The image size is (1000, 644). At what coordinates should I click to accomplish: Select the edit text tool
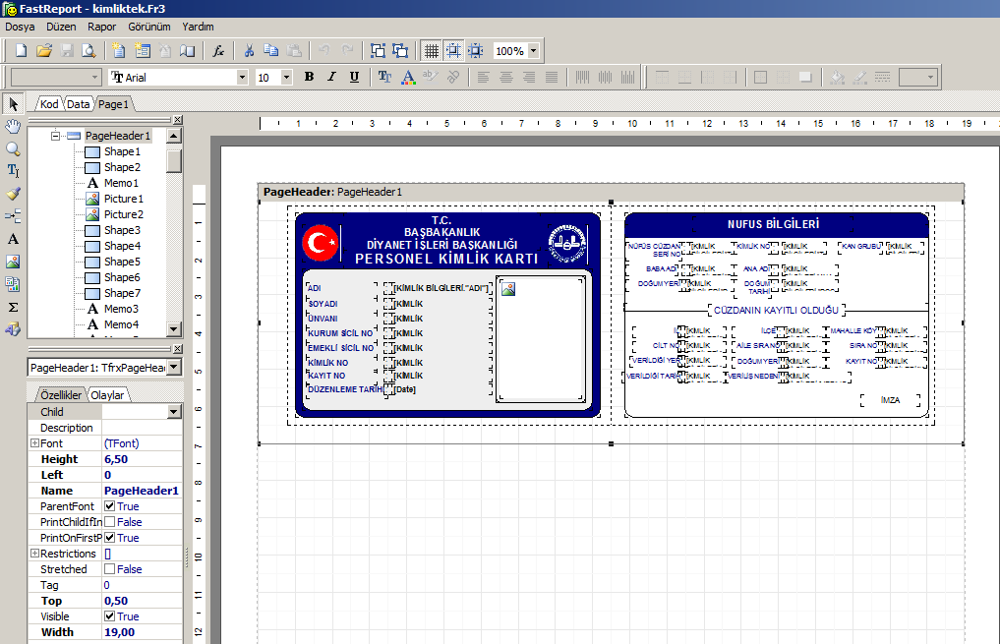(x=13, y=171)
